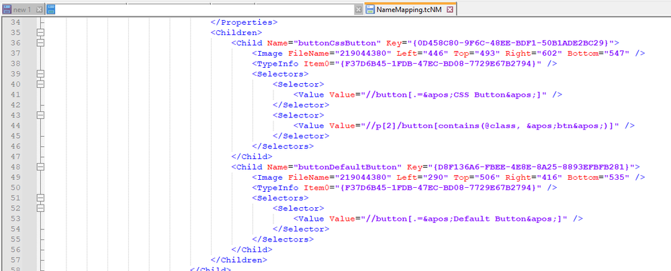
Task: Collapse the Selectors block at line 39
Action: click(40, 74)
